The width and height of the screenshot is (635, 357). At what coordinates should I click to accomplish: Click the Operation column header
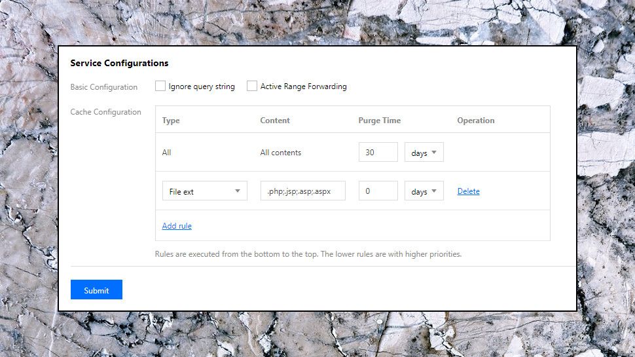point(476,121)
